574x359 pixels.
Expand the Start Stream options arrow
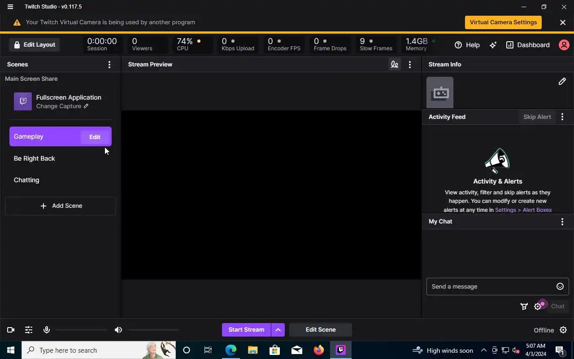coord(278,330)
